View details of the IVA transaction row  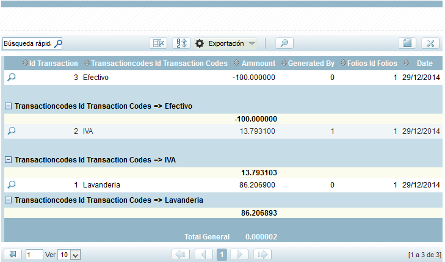coord(11,131)
